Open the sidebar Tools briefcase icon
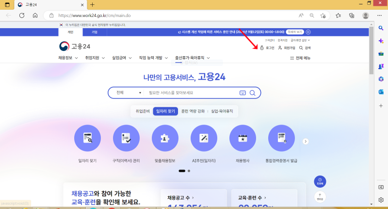This screenshot has height=209, width=388. [x=381, y=54]
